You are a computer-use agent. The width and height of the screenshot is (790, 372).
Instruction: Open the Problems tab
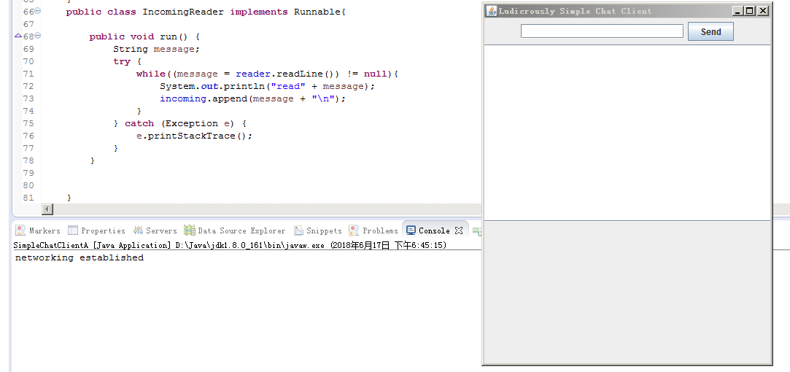tap(373, 230)
